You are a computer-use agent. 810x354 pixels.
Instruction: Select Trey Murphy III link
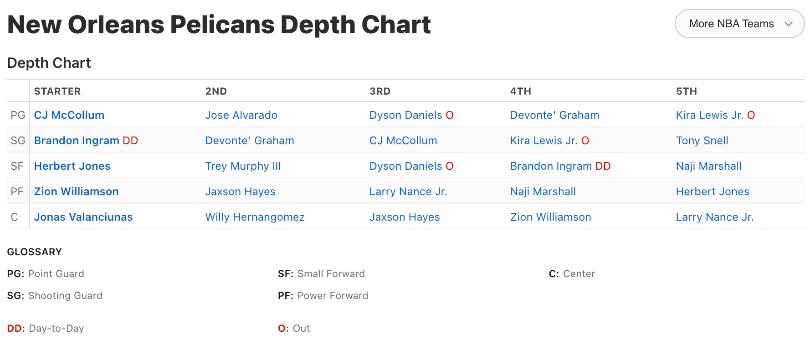(243, 166)
